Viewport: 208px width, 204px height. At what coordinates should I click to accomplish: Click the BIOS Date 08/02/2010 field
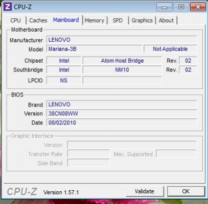(122, 123)
